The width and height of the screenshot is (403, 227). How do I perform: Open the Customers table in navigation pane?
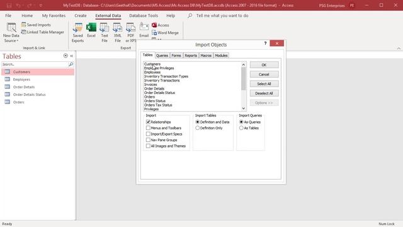38,72
